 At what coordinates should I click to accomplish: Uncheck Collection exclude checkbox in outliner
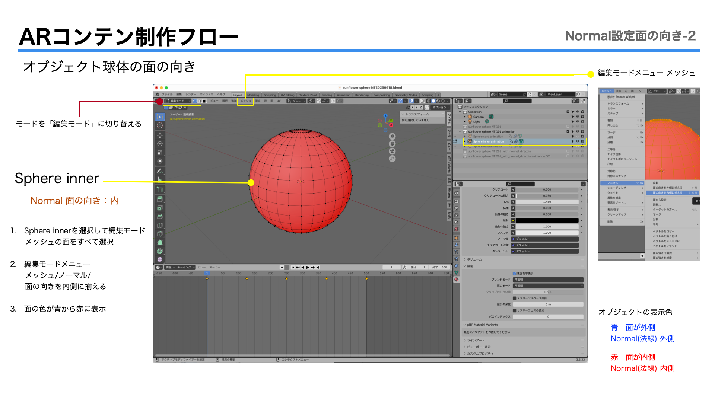568,112
